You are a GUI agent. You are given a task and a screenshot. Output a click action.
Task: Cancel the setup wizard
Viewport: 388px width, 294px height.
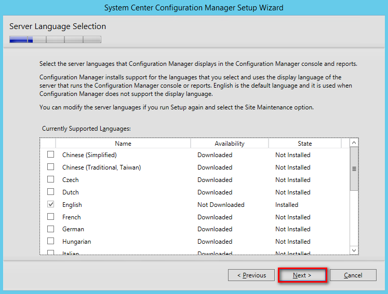[x=353, y=275]
